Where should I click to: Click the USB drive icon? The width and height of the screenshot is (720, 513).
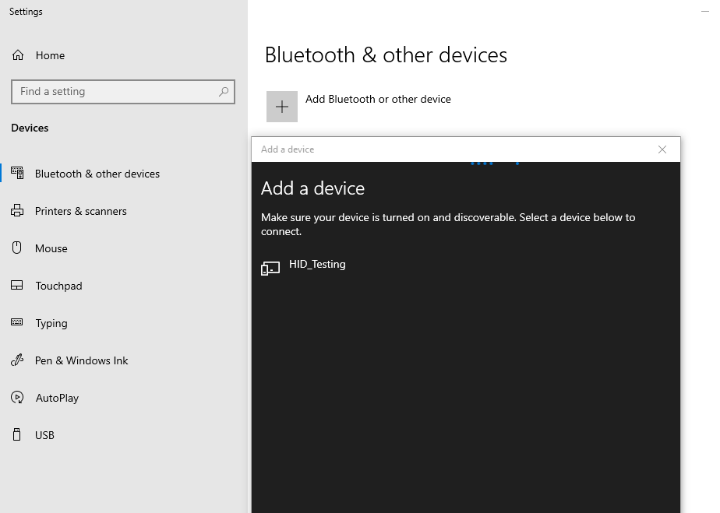tap(17, 434)
